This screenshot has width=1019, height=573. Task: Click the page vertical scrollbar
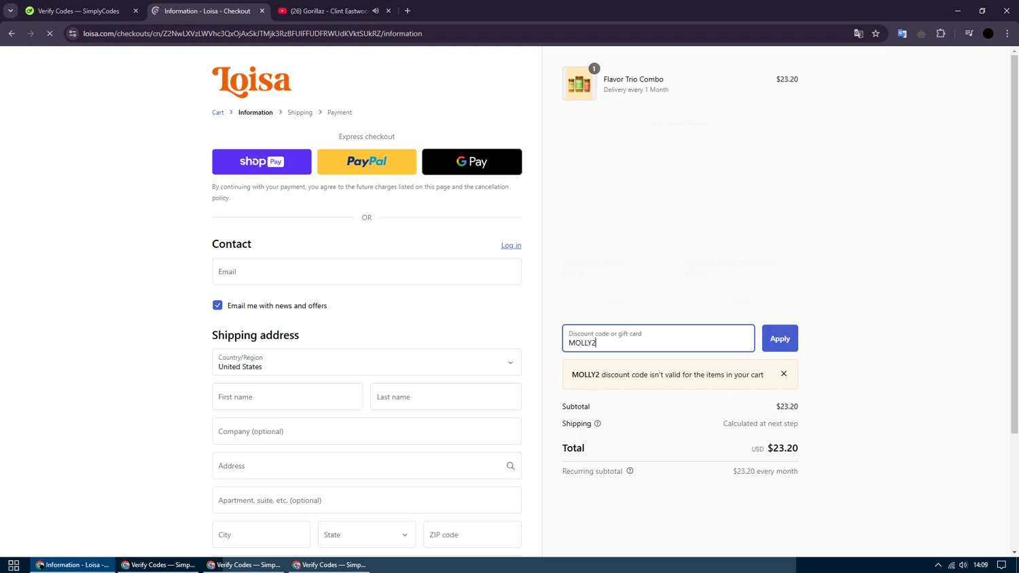(x=1014, y=244)
